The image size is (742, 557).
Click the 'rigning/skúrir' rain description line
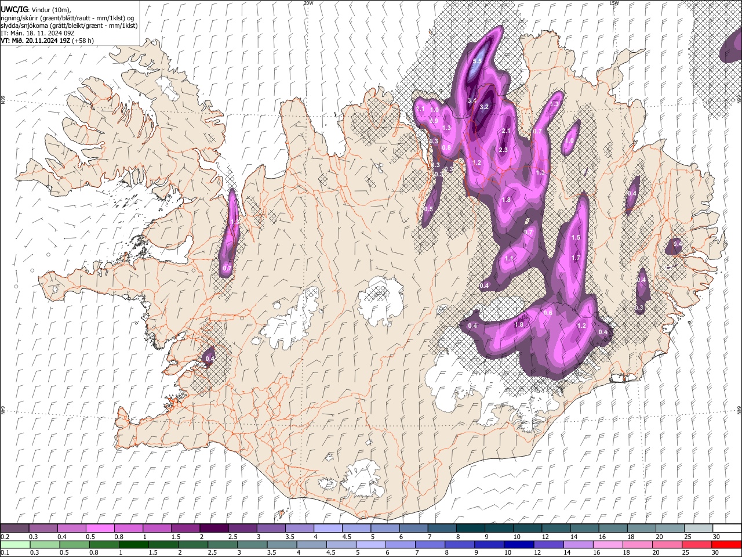pos(68,18)
